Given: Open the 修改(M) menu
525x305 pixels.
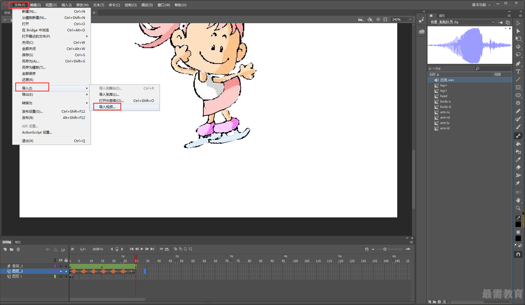Looking at the screenshot, I should tap(82, 5).
